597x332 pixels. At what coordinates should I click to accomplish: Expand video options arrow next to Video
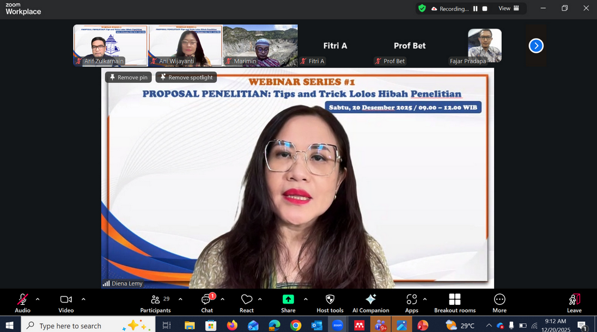coord(83,299)
